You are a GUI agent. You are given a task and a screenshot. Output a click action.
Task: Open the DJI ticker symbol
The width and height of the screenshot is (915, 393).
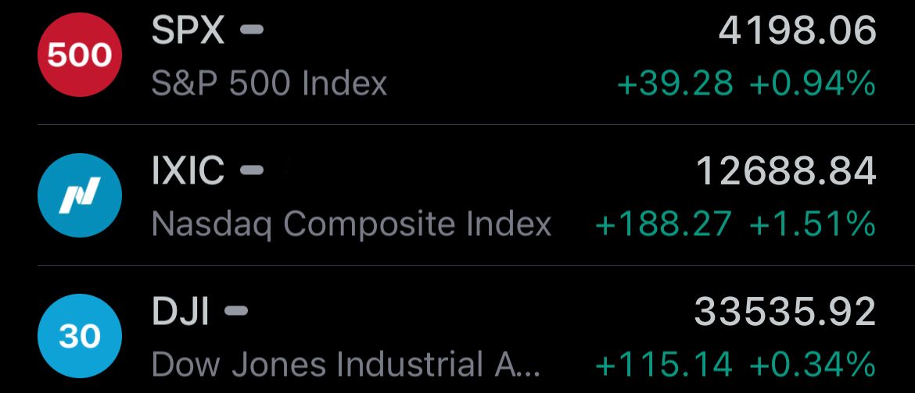tap(181, 311)
